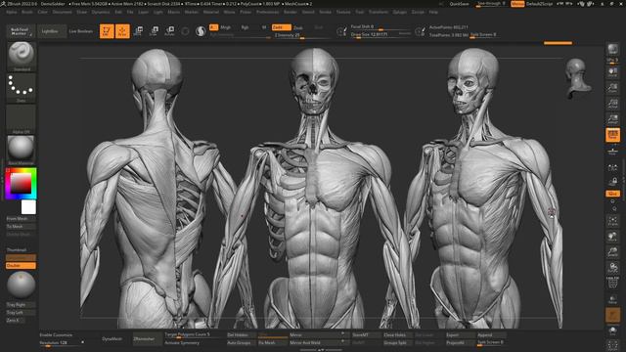Screen dimensions: 626x352
Task: Toggle M material mode
Action: point(264,27)
